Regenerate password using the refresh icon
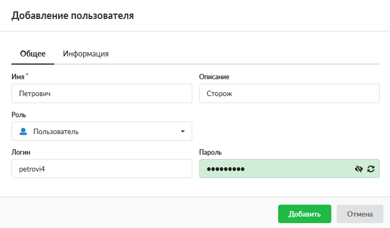Image resolution: width=390 pixels, height=228 pixels. pyautogui.click(x=371, y=169)
